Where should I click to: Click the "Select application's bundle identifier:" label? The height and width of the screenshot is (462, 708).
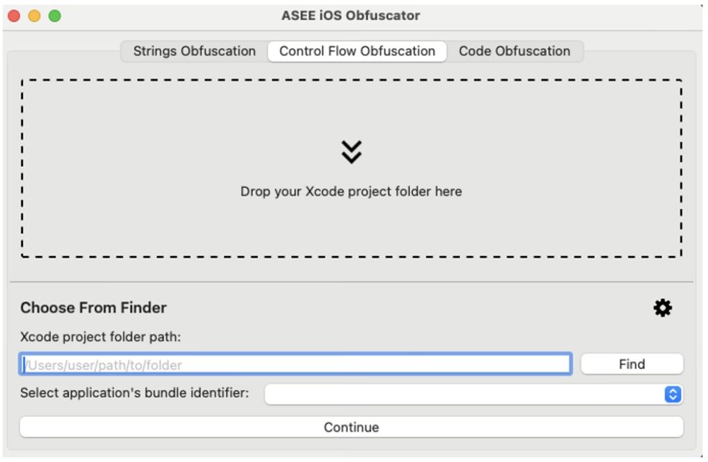(x=134, y=394)
